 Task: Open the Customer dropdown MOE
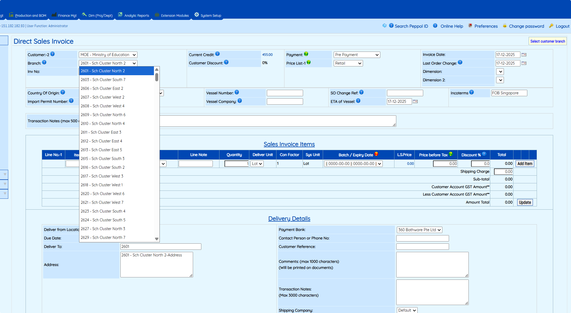(108, 55)
